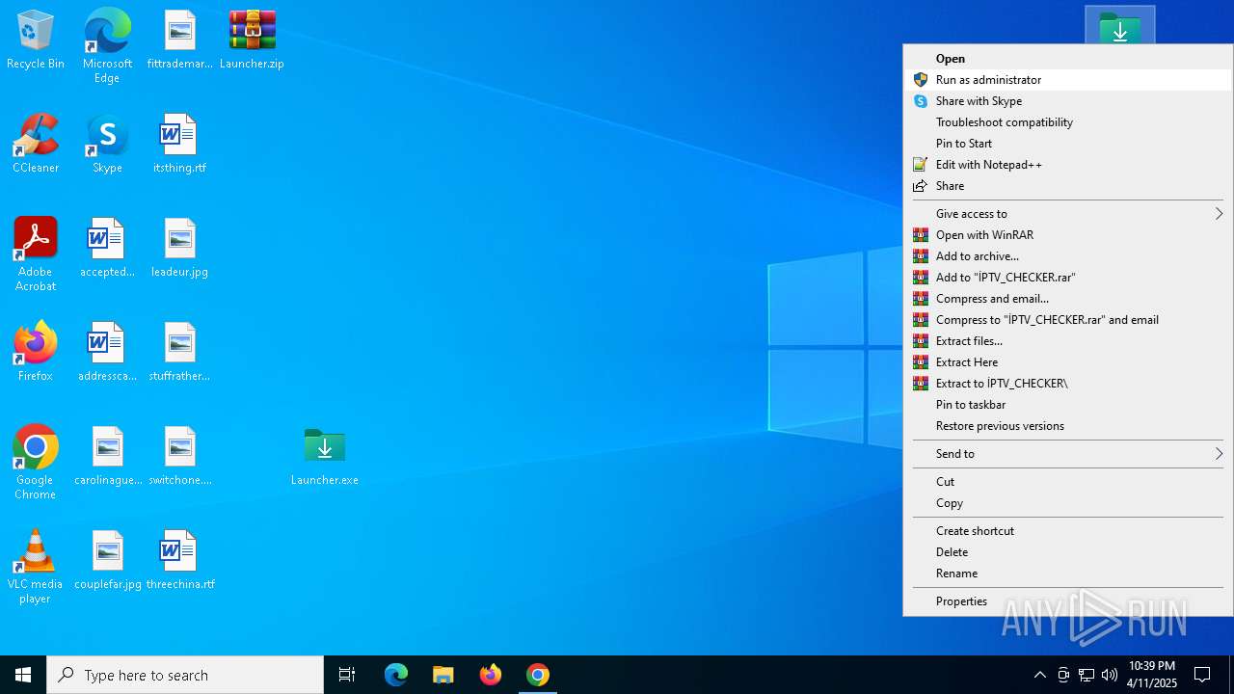Viewport: 1234px width, 694px height.
Task: Open Task View from the taskbar
Action: pos(347,675)
